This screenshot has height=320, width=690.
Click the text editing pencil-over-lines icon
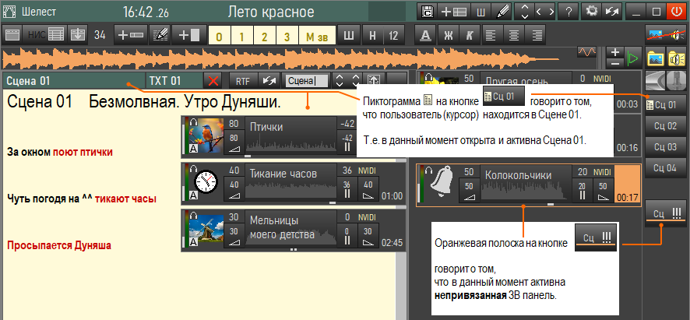(160, 35)
